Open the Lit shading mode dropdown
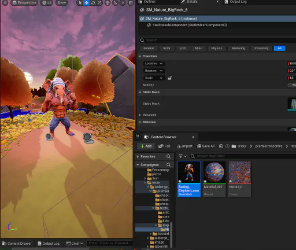The height and width of the screenshot is (250, 296). [x=47, y=3]
